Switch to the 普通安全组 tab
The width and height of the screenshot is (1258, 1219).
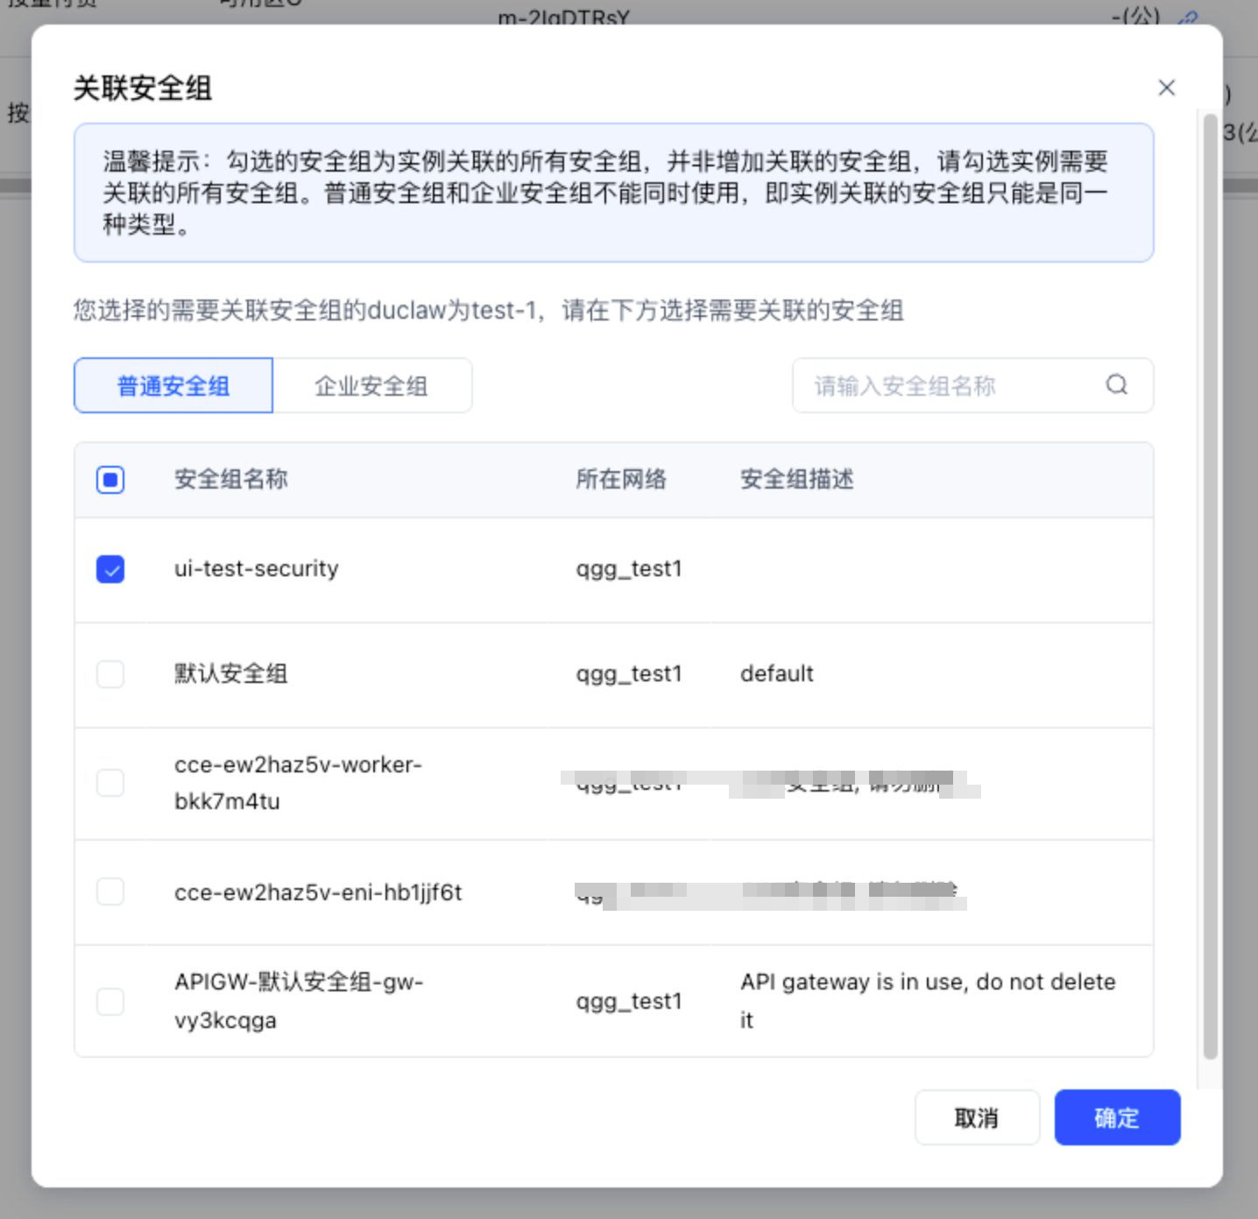point(173,385)
